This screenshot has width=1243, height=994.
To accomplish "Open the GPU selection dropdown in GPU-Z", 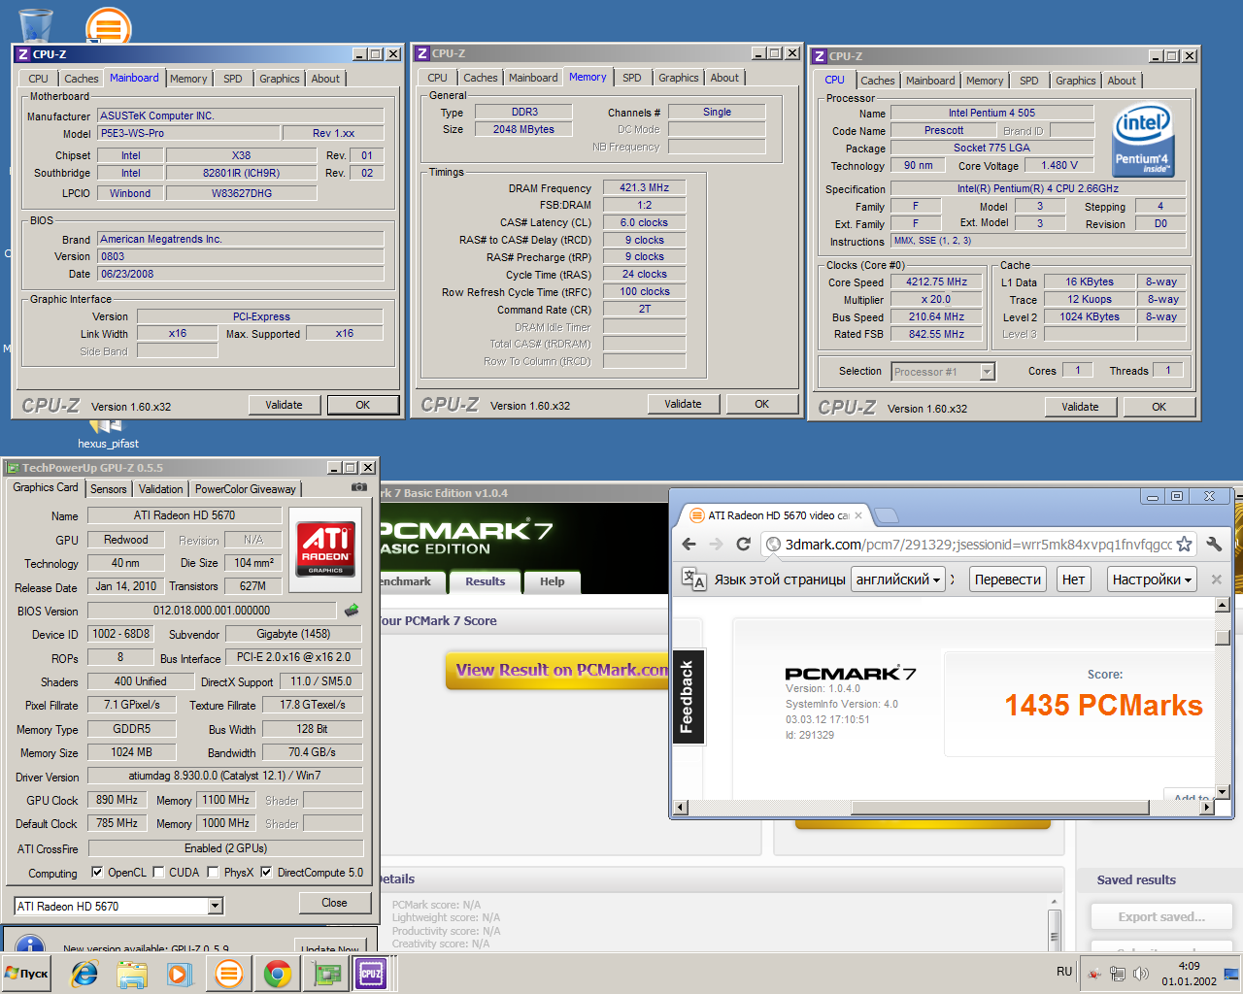I will 216,906.
